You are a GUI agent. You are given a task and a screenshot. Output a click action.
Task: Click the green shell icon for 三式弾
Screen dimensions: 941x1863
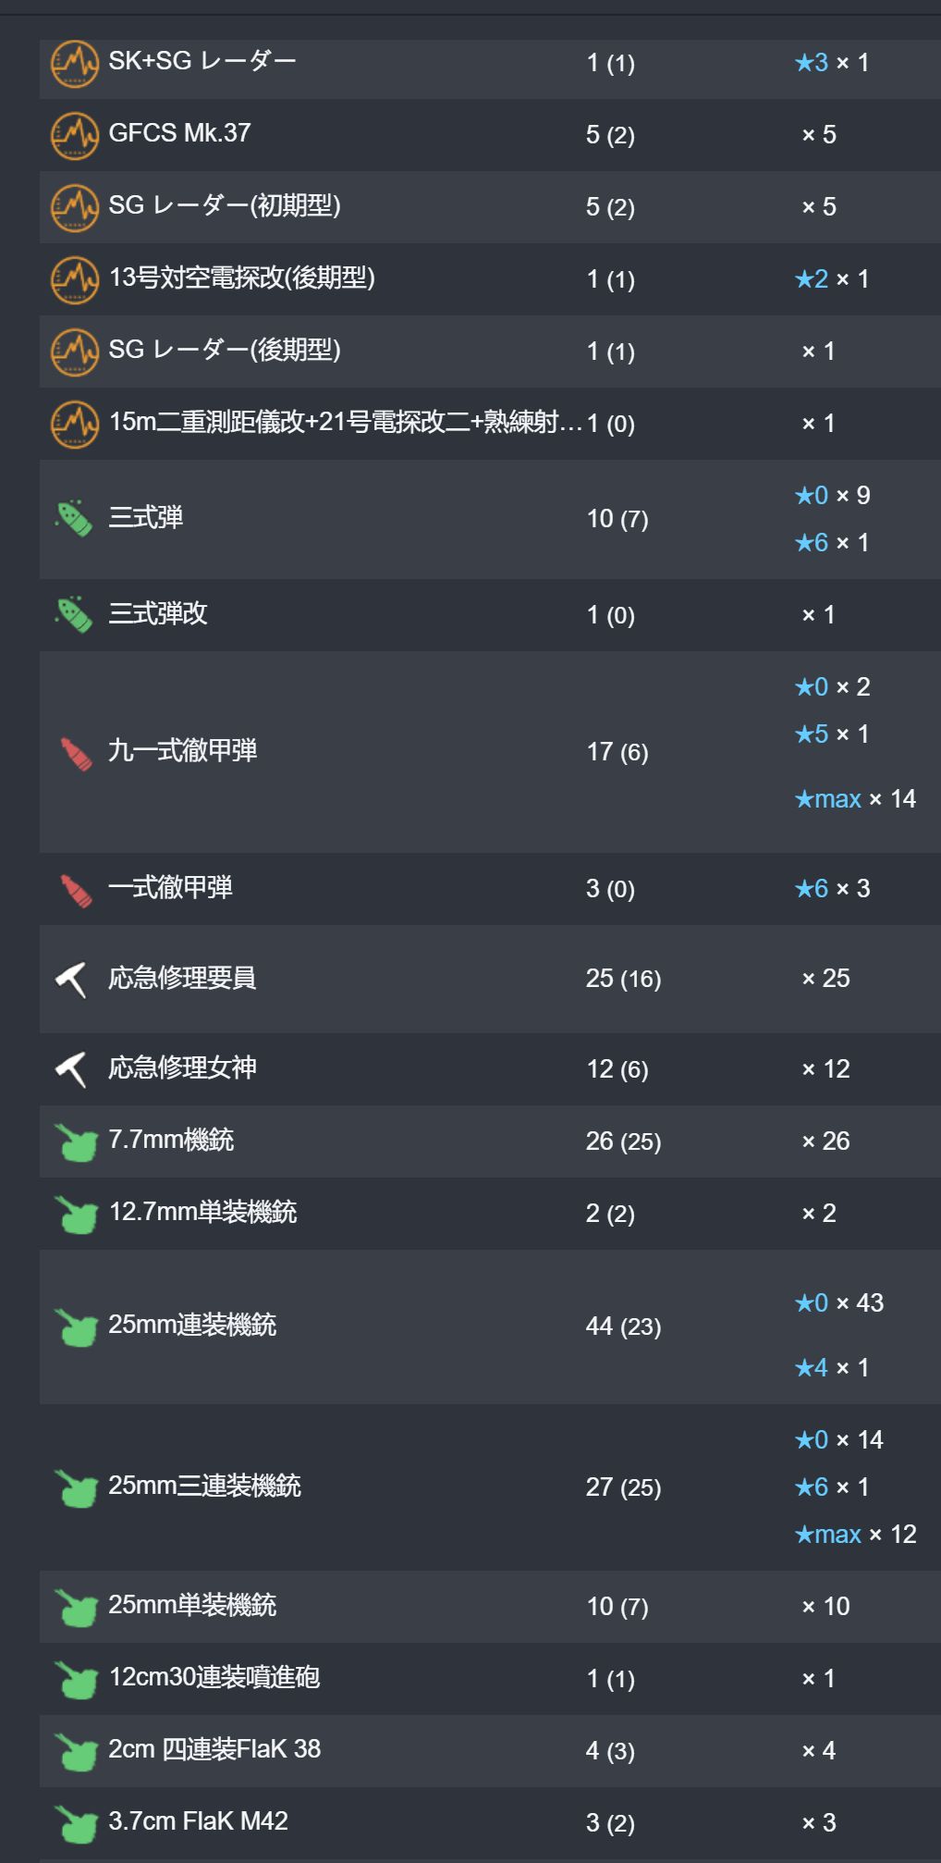(74, 519)
